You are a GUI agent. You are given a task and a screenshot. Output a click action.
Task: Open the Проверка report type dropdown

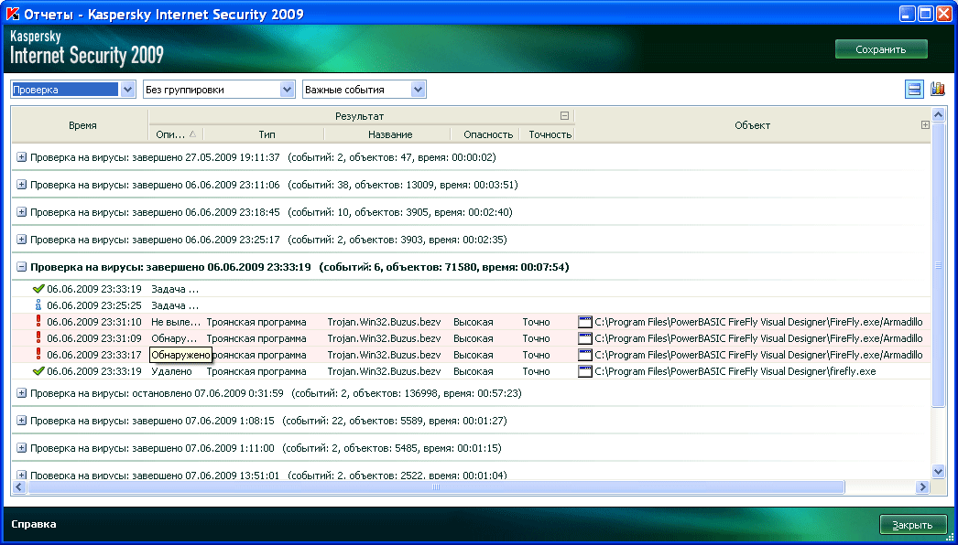coord(127,90)
